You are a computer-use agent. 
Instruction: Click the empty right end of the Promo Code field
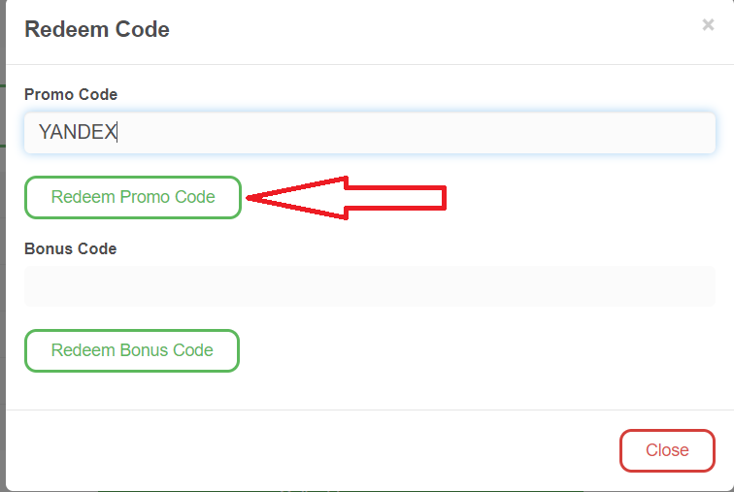(631, 133)
